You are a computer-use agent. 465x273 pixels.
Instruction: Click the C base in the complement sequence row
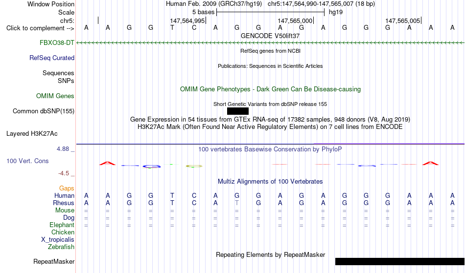(194, 27)
